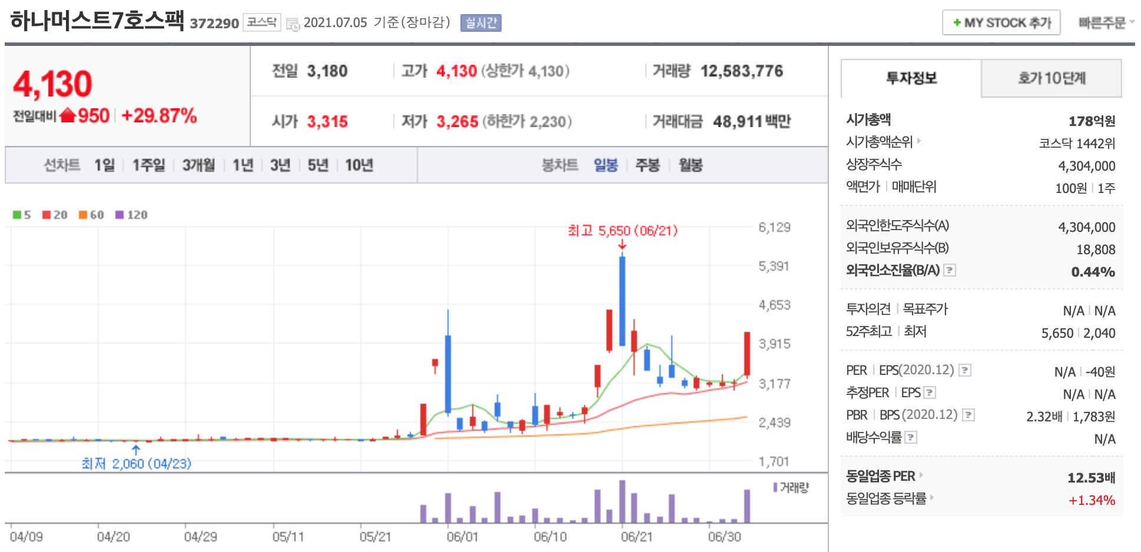Image resolution: width=1141 pixels, height=552 pixels.
Task: Open the 시가총액순위 link
Action: [883, 142]
